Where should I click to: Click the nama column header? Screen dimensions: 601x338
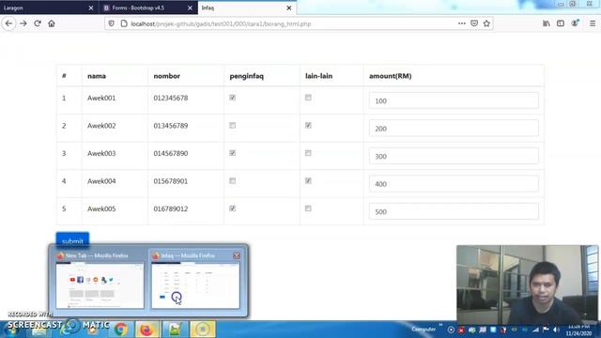97,76
